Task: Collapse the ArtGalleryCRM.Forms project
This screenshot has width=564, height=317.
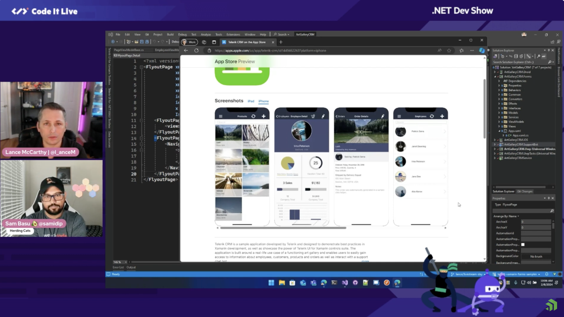Action: point(495,77)
